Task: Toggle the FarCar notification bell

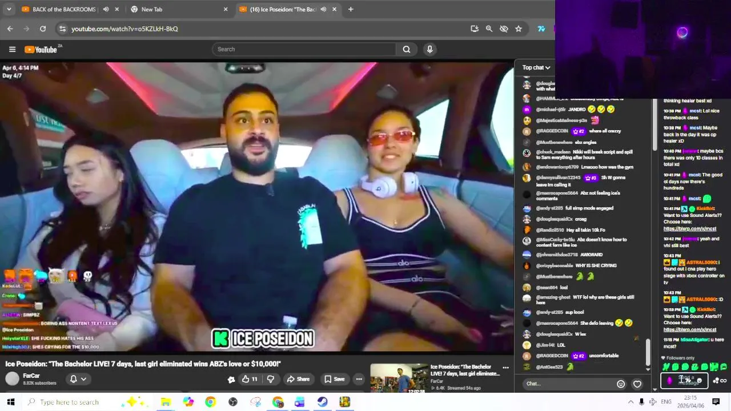Action: click(x=73, y=379)
